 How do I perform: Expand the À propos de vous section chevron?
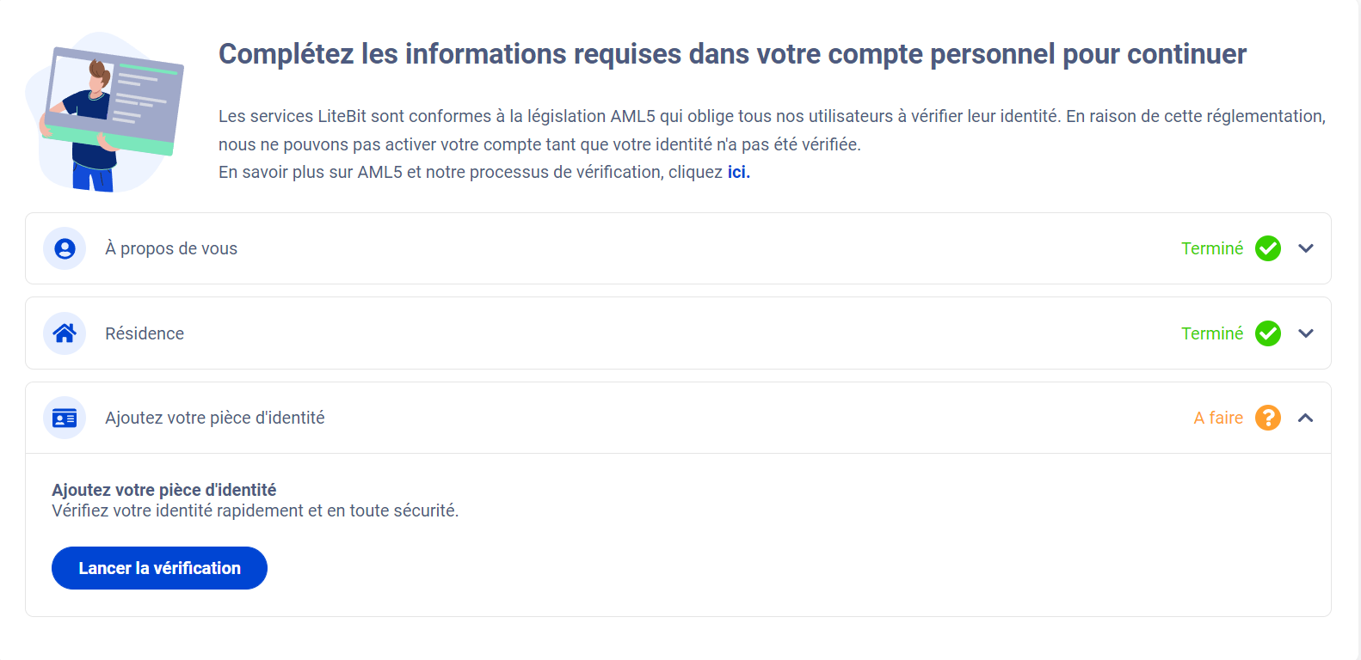click(x=1306, y=248)
